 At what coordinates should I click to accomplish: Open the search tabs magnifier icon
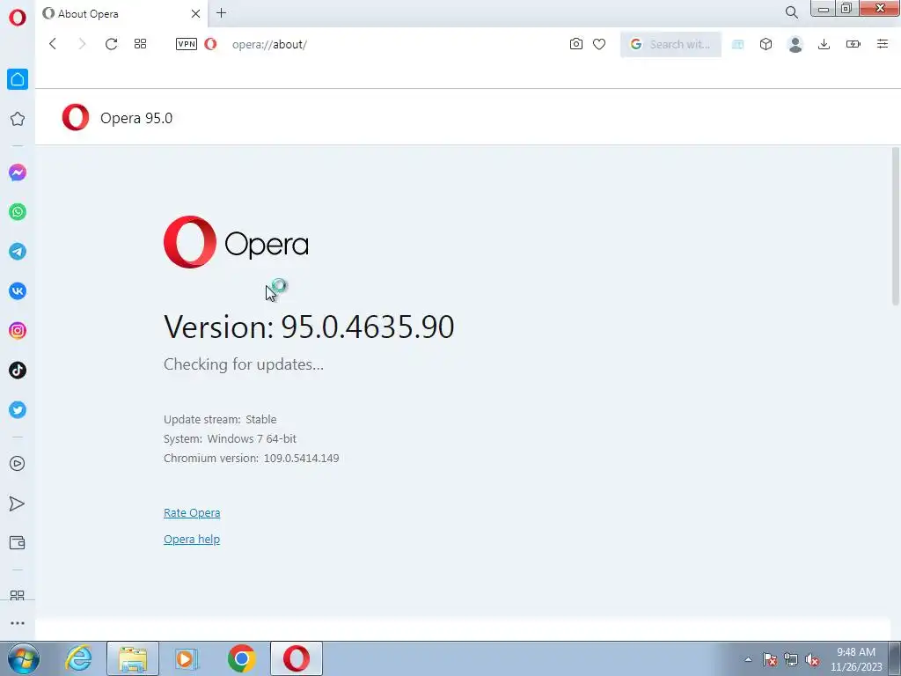point(791,12)
